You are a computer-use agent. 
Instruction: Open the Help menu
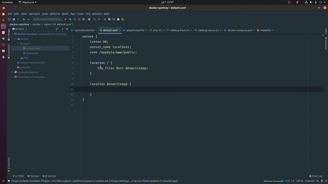(107, 14)
